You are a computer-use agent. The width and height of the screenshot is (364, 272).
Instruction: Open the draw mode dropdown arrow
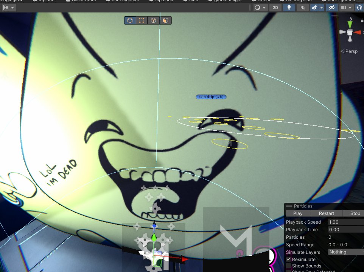point(264,8)
